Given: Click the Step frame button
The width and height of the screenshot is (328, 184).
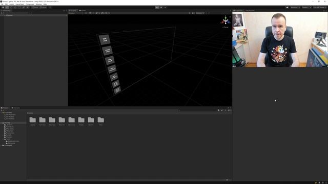Looking at the screenshot, I should [x=165, y=7].
